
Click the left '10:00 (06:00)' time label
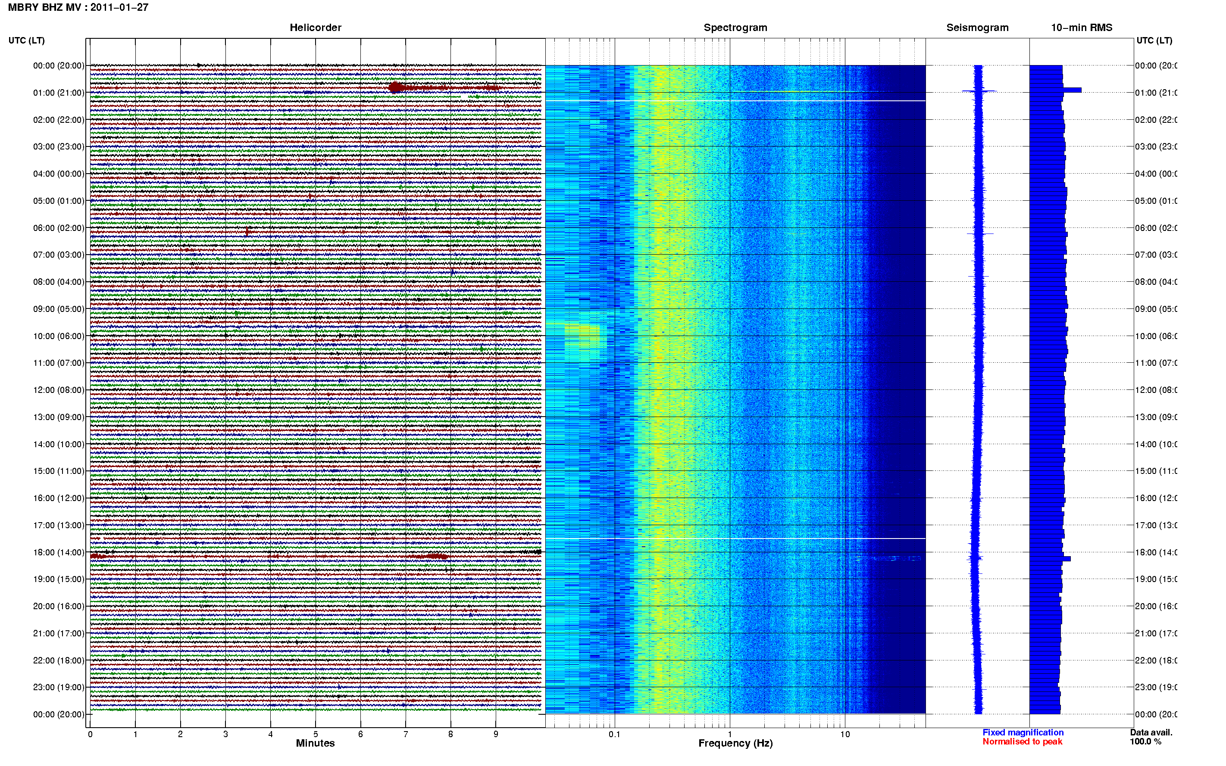pos(59,336)
